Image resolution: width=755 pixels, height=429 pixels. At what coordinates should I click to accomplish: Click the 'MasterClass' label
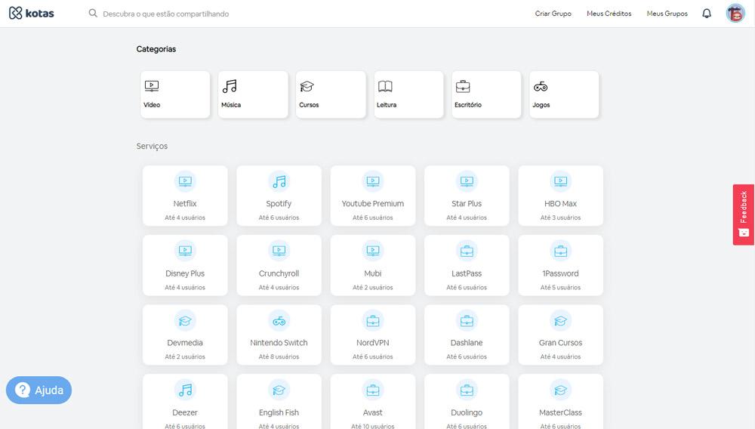[560, 412]
